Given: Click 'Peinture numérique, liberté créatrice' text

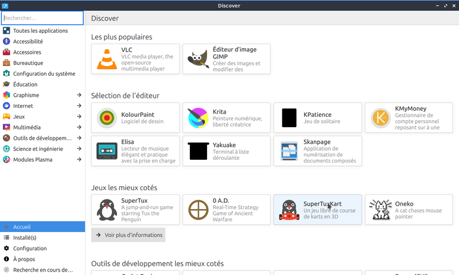Looking at the screenshot, I should tap(238, 121).
